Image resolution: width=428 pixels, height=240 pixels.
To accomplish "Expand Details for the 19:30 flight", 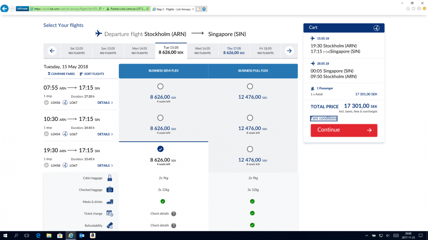I will [105, 166].
